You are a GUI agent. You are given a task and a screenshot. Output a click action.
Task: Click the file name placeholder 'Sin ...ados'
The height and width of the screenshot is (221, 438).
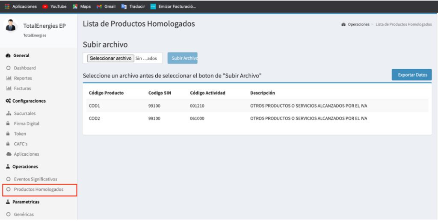tap(146, 58)
